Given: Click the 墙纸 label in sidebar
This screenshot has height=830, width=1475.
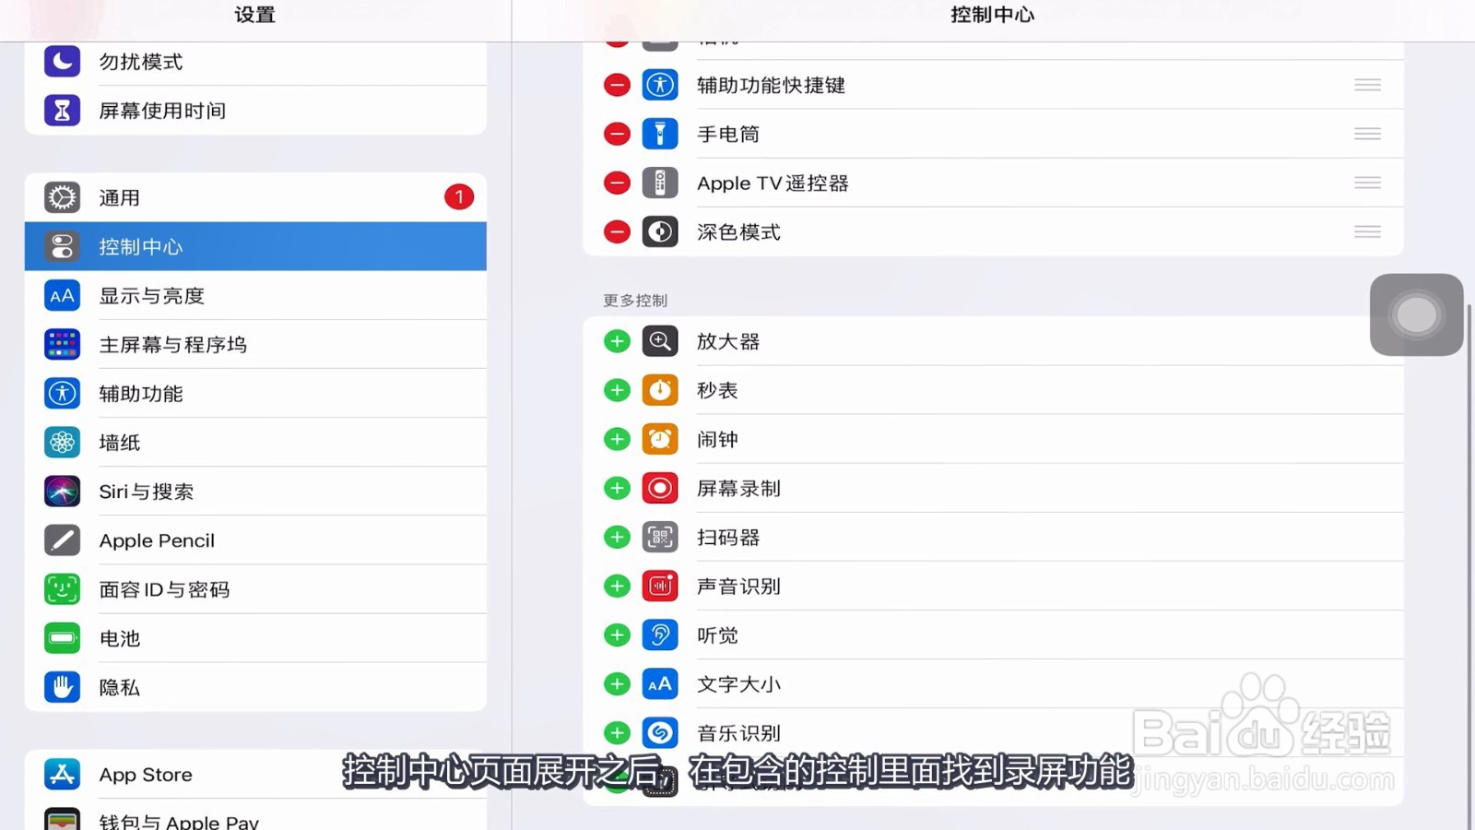Looking at the screenshot, I should (120, 443).
